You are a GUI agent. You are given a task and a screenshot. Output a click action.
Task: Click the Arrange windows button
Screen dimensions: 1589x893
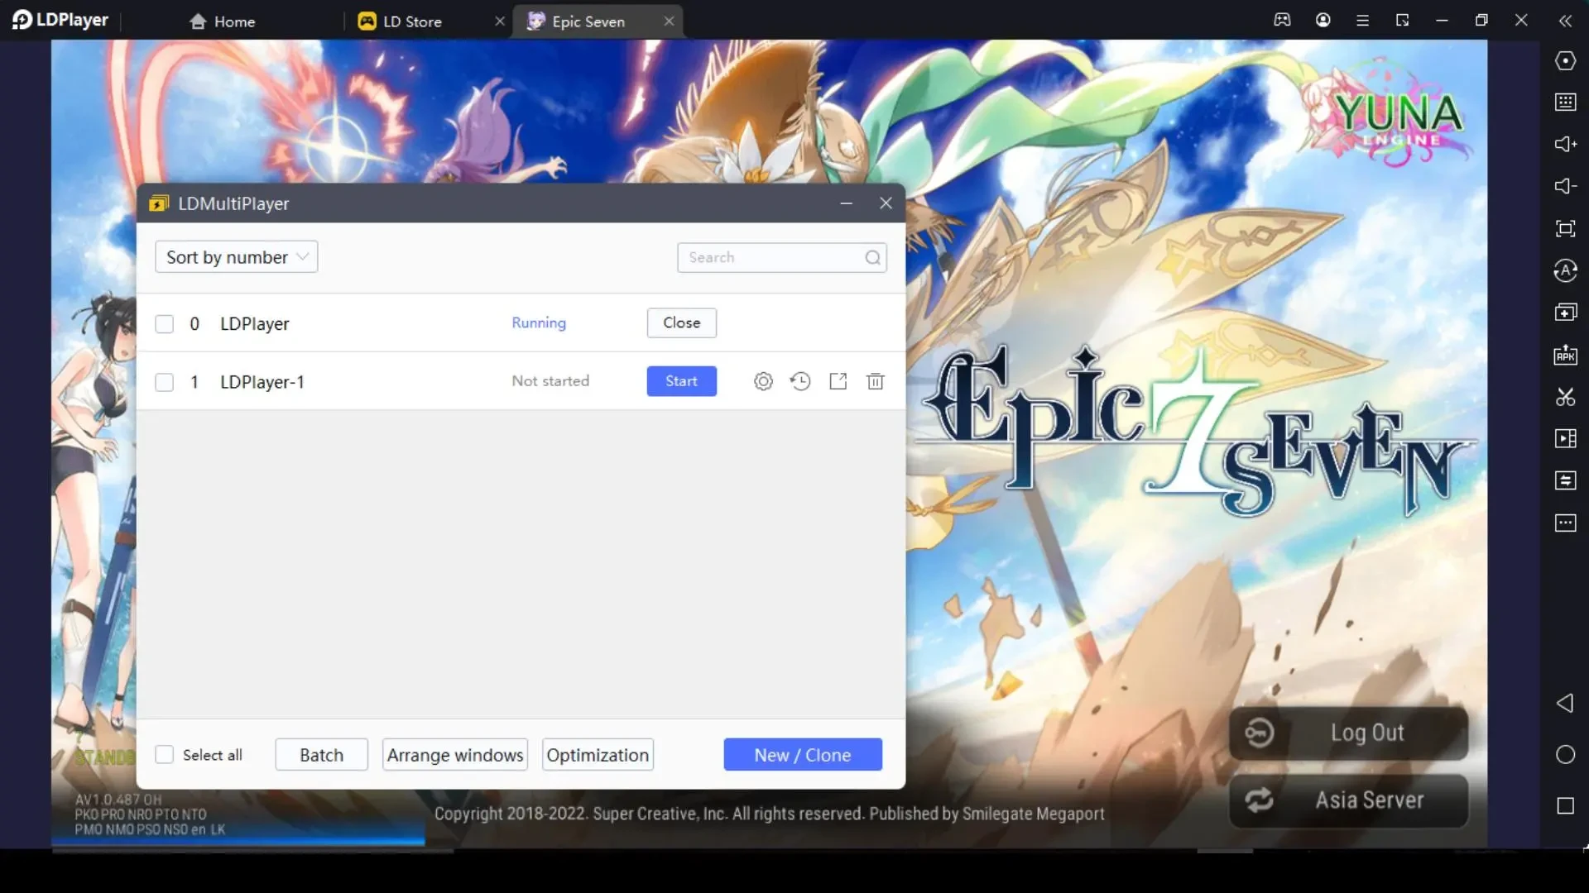pyautogui.click(x=454, y=753)
